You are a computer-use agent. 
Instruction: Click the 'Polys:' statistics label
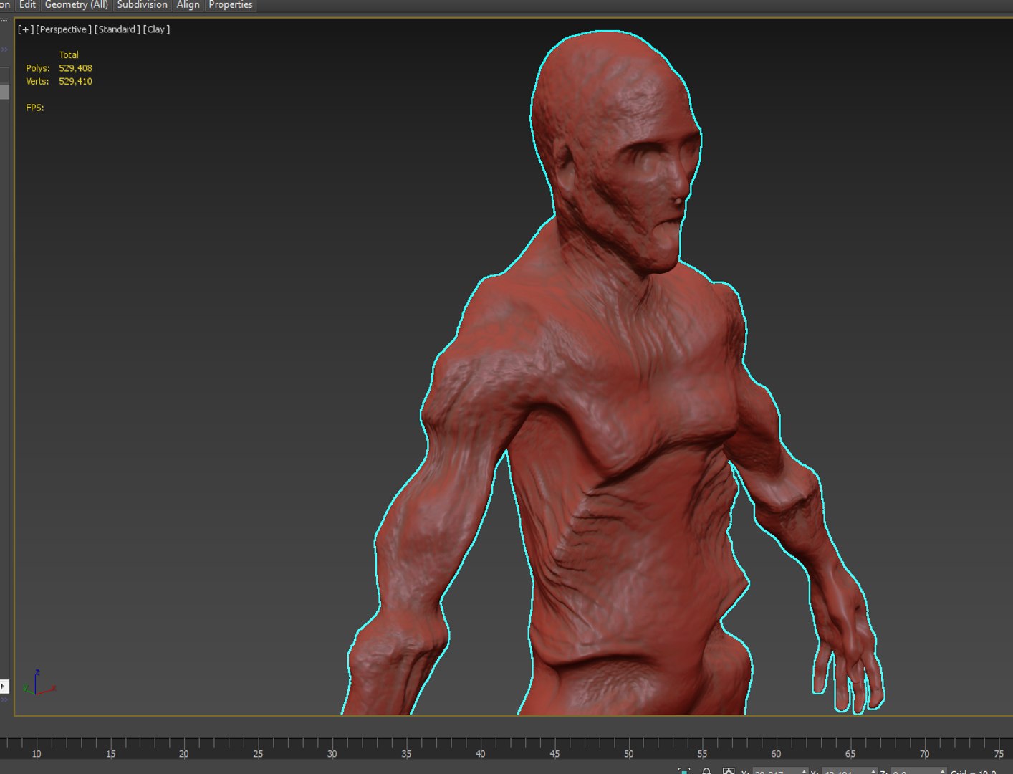(x=38, y=68)
